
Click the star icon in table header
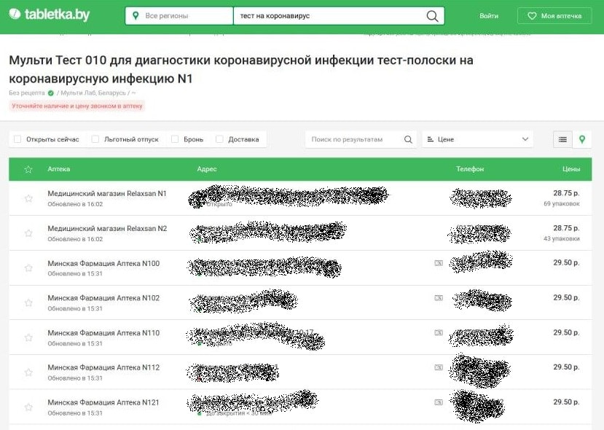28,169
